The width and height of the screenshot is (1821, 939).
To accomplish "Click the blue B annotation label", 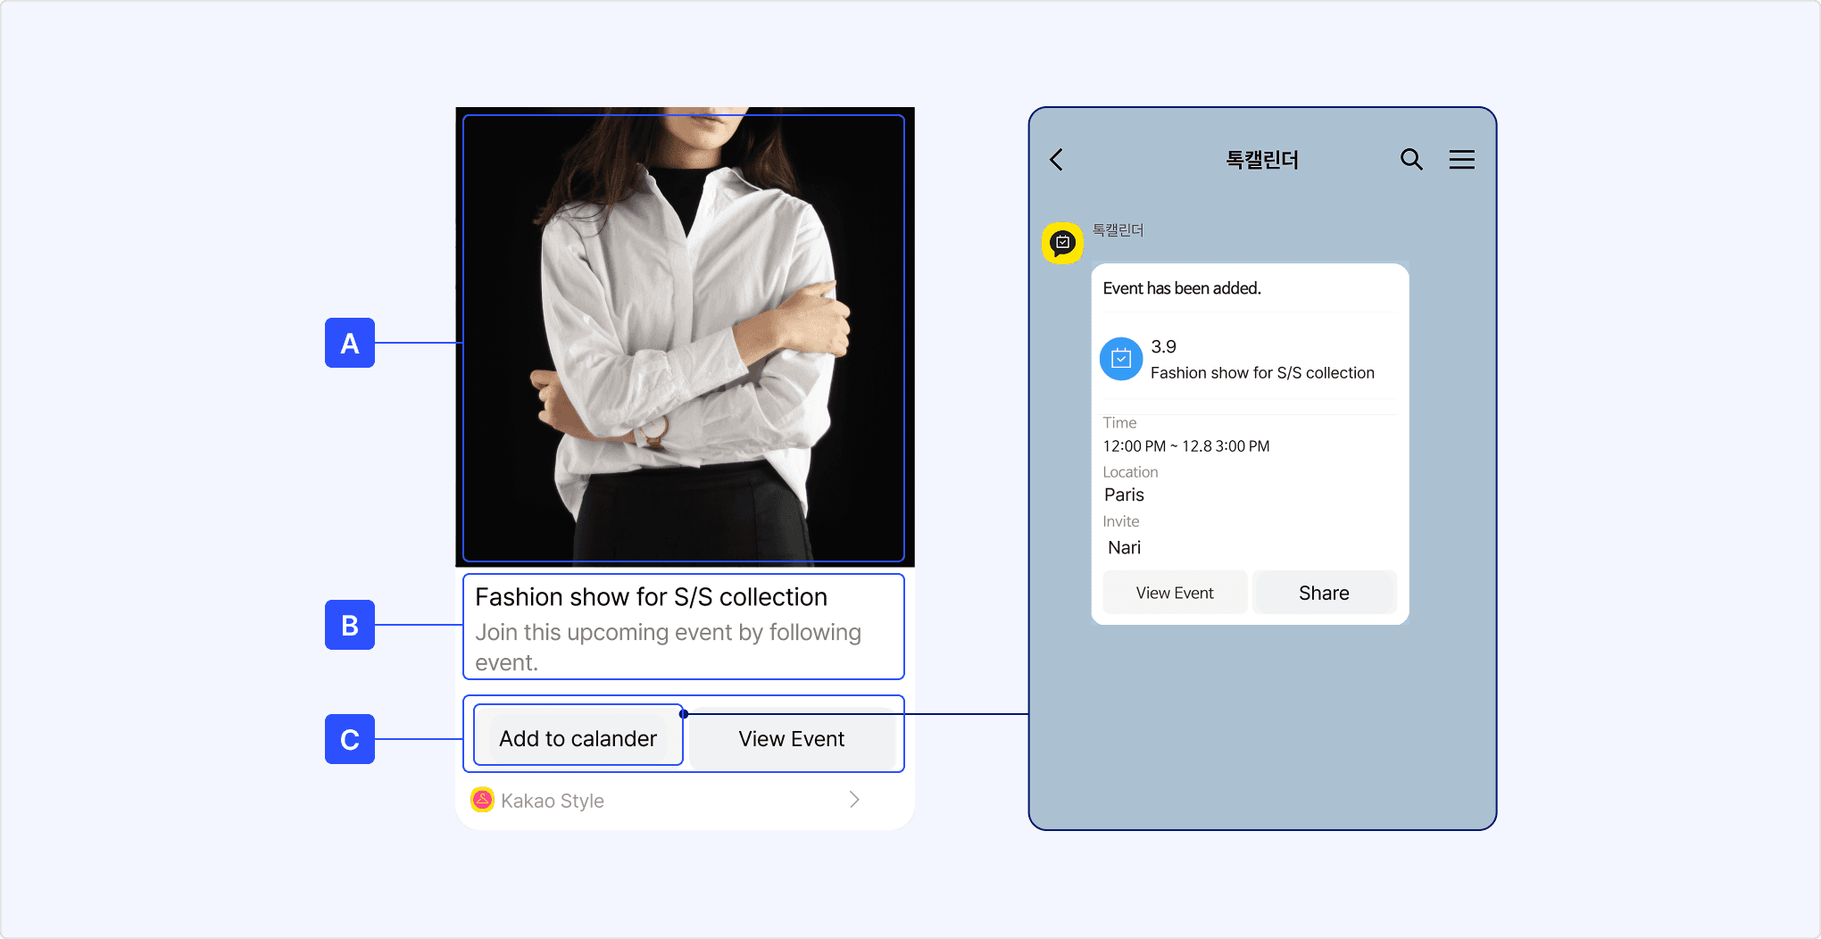I will (x=350, y=625).
